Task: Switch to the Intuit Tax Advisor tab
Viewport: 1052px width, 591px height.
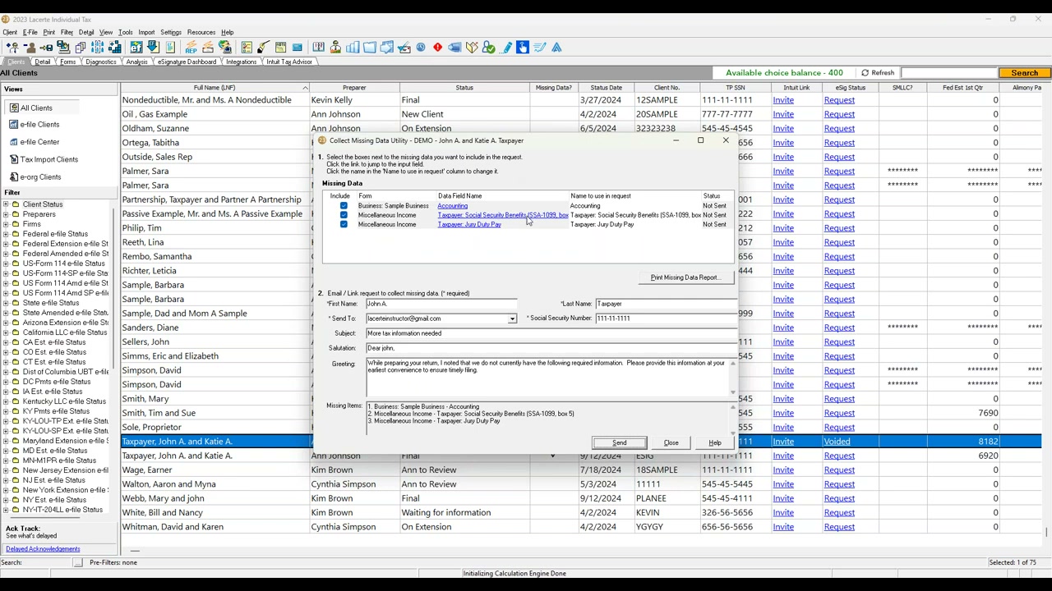Action: [x=289, y=62]
